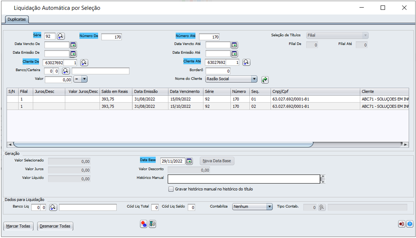Image resolution: width=416 pixels, height=238 pixels.
Task: Click the S/N column header
Action: [12, 91]
